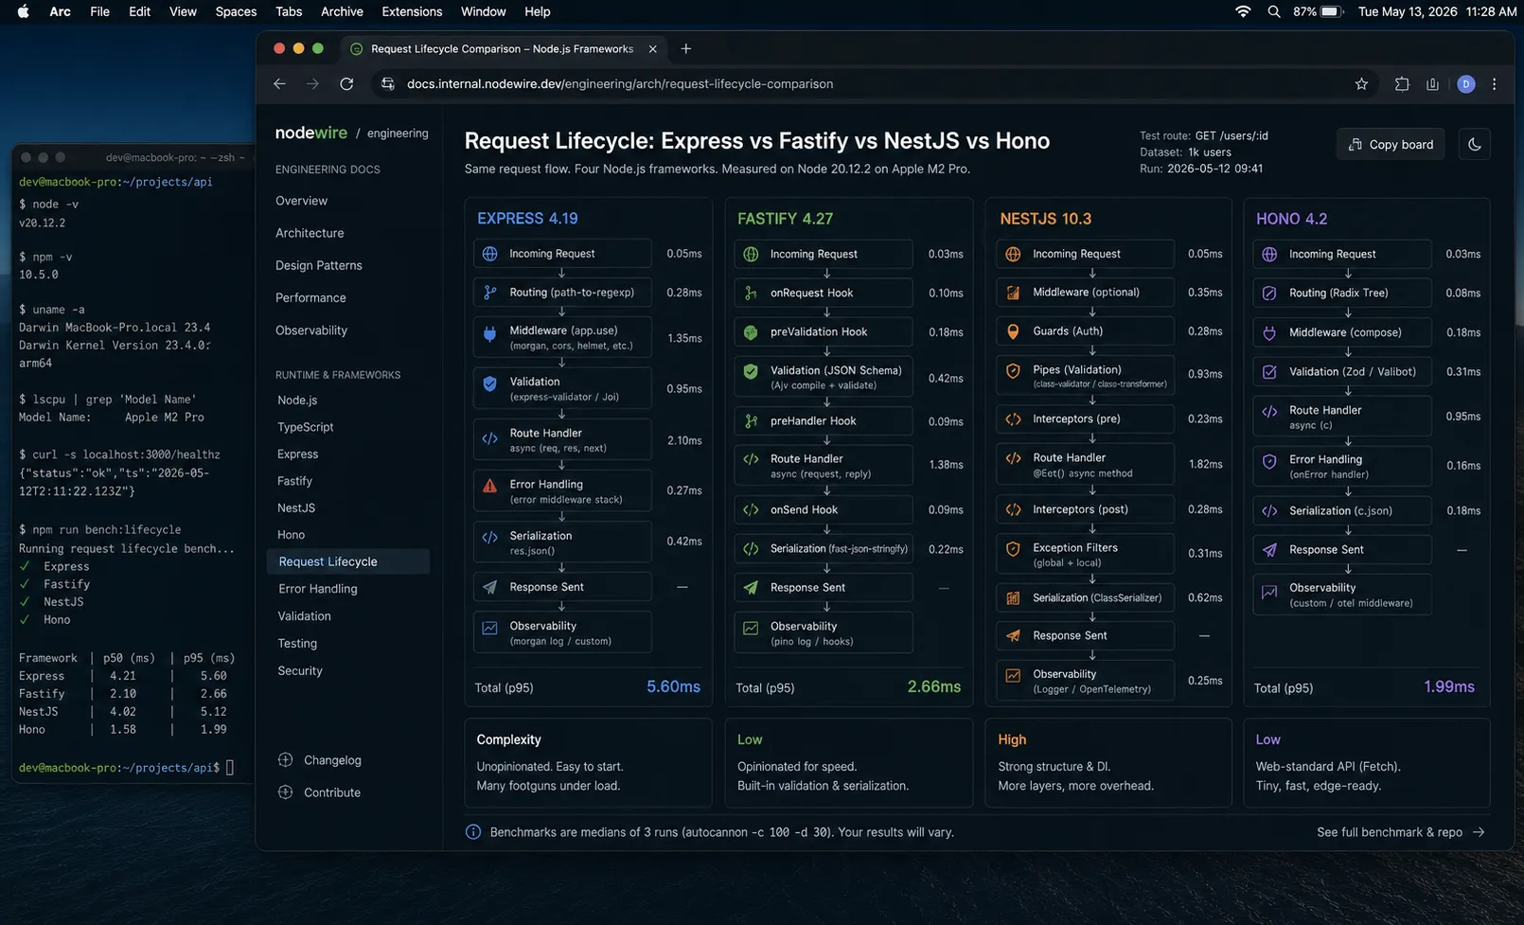The image size is (1524, 925).
Task: Go to Design Patterns in sidebar
Action: 319,265
